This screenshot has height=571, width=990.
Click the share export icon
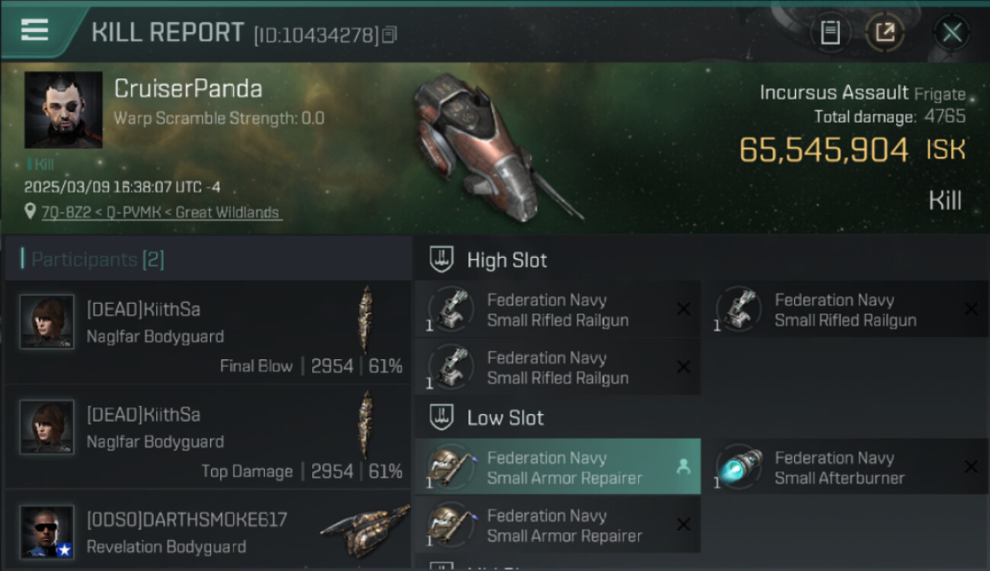(x=885, y=32)
